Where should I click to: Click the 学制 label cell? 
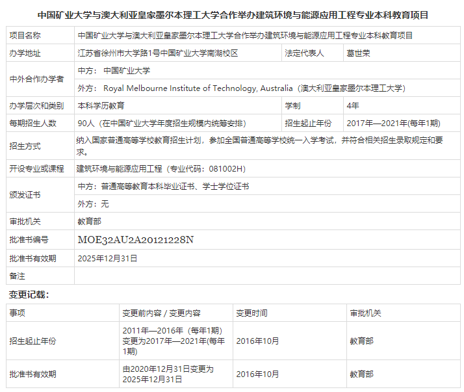point(313,106)
